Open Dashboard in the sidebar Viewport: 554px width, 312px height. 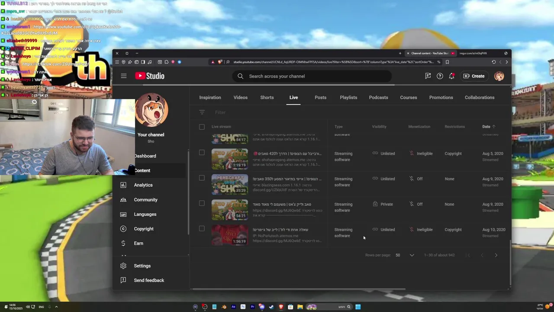145,156
